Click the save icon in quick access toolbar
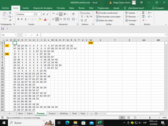The width and height of the screenshot is (168, 126). pos(3,29)
